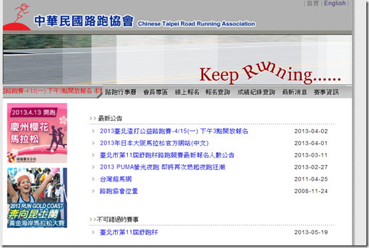Screen dimensions: 369x248
Task: Open 2013臺北渣打公益路跑賽 announcement link
Action: tap(174, 131)
